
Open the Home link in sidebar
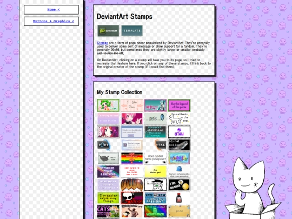coord(54,10)
